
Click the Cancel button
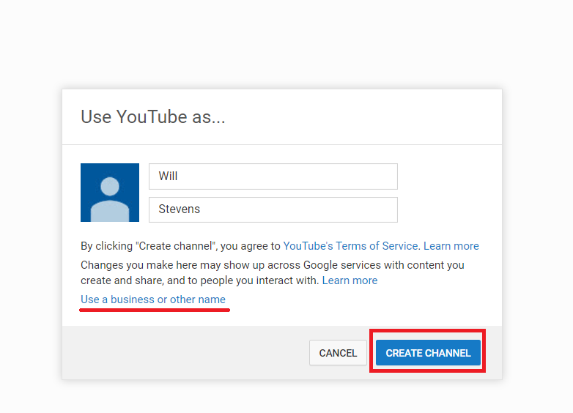point(338,353)
